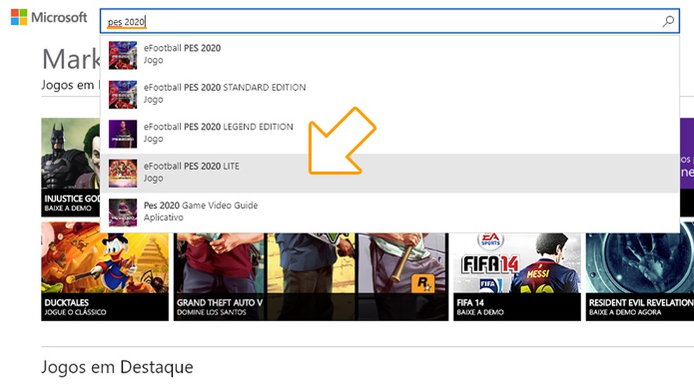Click GRAND THEFT AUTO V caption text
694x389 pixels.
pyautogui.click(x=219, y=303)
